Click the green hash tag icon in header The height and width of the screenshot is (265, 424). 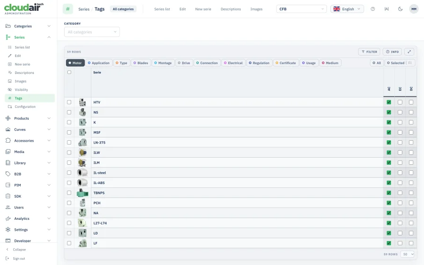pyautogui.click(x=68, y=9)
